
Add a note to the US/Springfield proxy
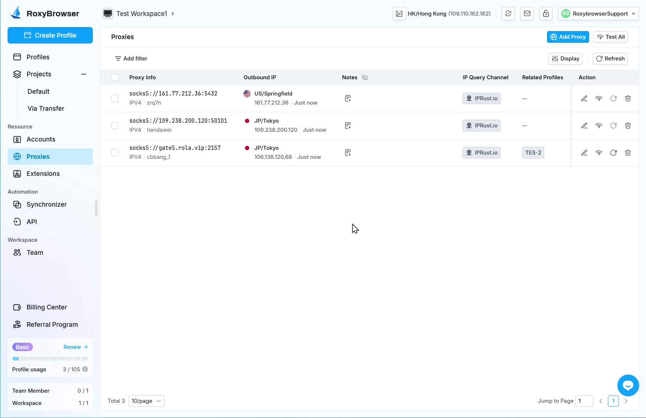(348, 98)
